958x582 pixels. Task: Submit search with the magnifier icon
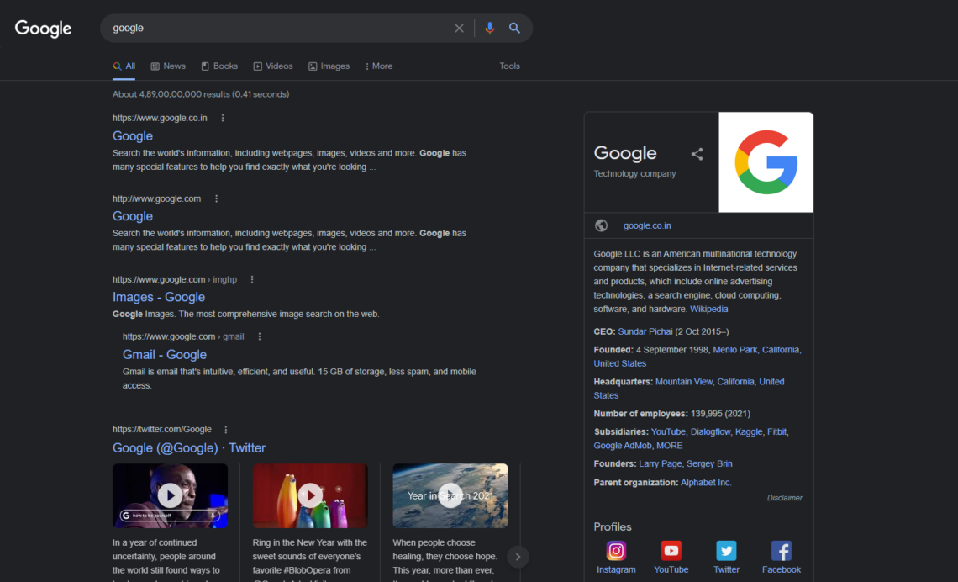coord(514,28)
